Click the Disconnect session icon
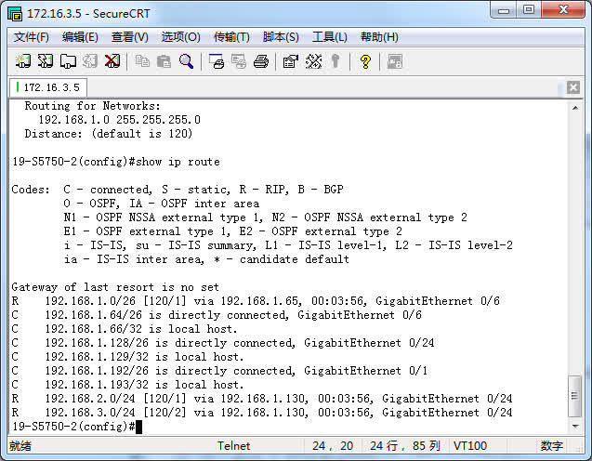The image size is (592, 461). tap(112, 61)
